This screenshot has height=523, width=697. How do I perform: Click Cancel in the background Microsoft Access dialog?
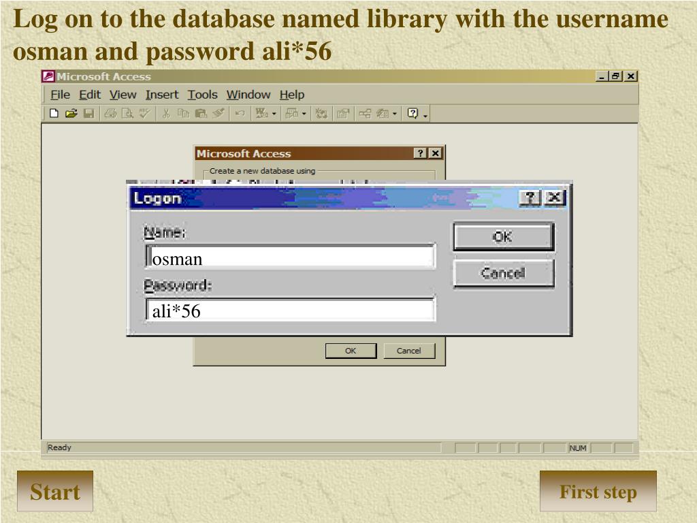[x=409, y=351]
